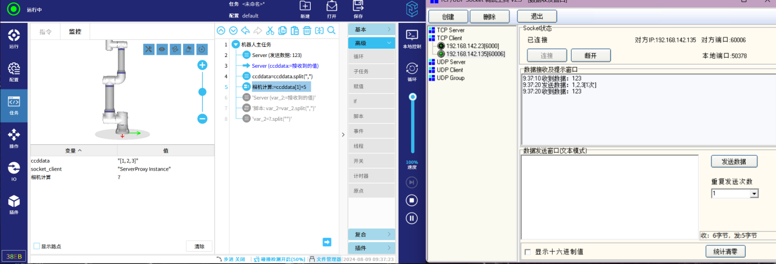The image size is (776, 264).
Task: Collapse the 机器人主任务 tree node
Action: (x=235, y=44)
